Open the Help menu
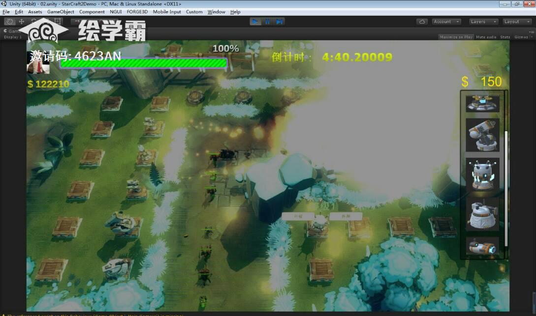The image size is (536, 316). coord(235,12)
